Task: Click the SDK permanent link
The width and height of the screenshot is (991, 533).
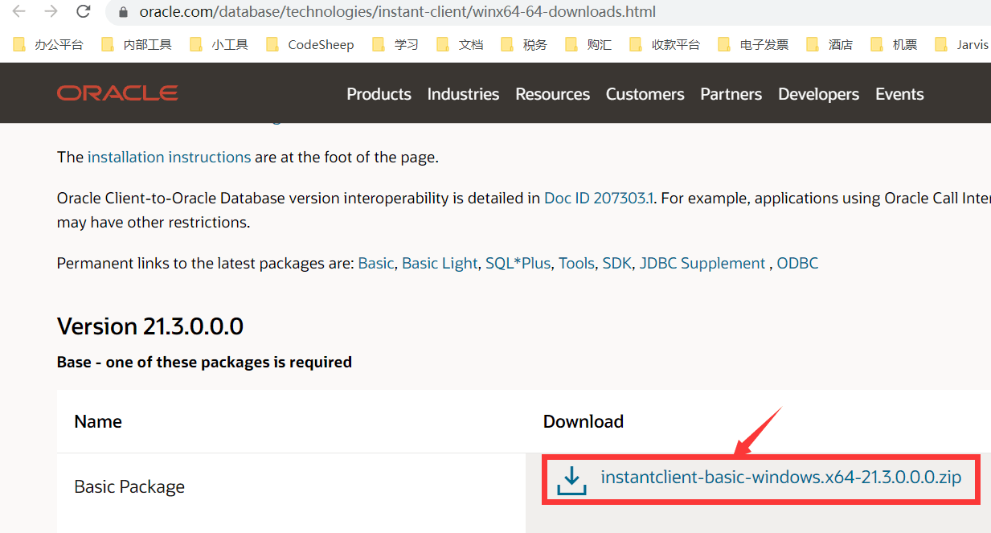Action: pyautogui.click(x=617, y=263)
